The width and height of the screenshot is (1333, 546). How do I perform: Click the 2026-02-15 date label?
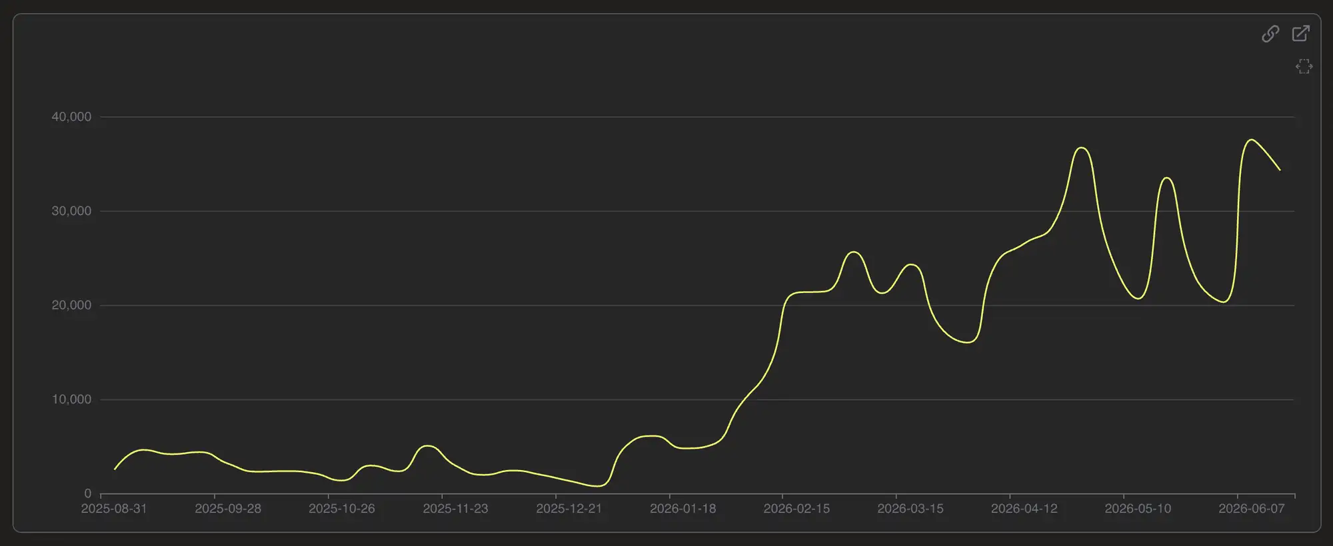796,509
